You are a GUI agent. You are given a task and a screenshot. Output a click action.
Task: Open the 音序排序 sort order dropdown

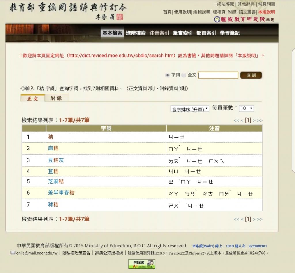(190, 108)
